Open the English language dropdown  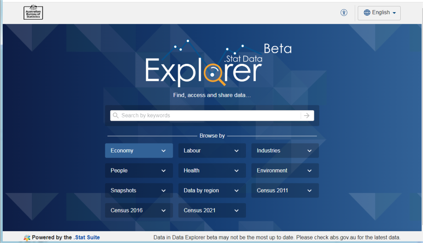[379, 13]
